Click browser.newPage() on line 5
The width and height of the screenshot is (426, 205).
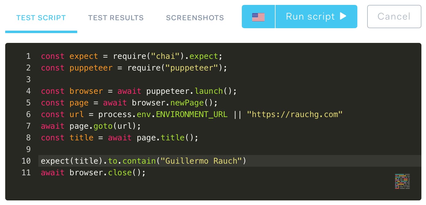(174, 103)
